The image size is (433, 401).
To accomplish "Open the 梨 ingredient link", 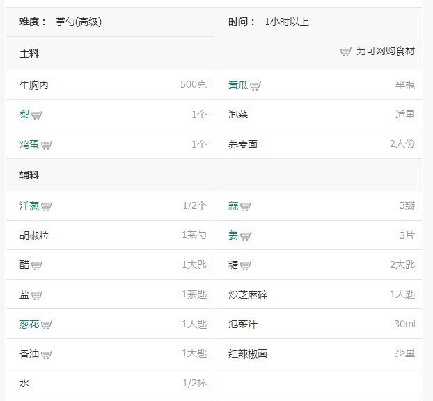I will [x=24, y=114].
